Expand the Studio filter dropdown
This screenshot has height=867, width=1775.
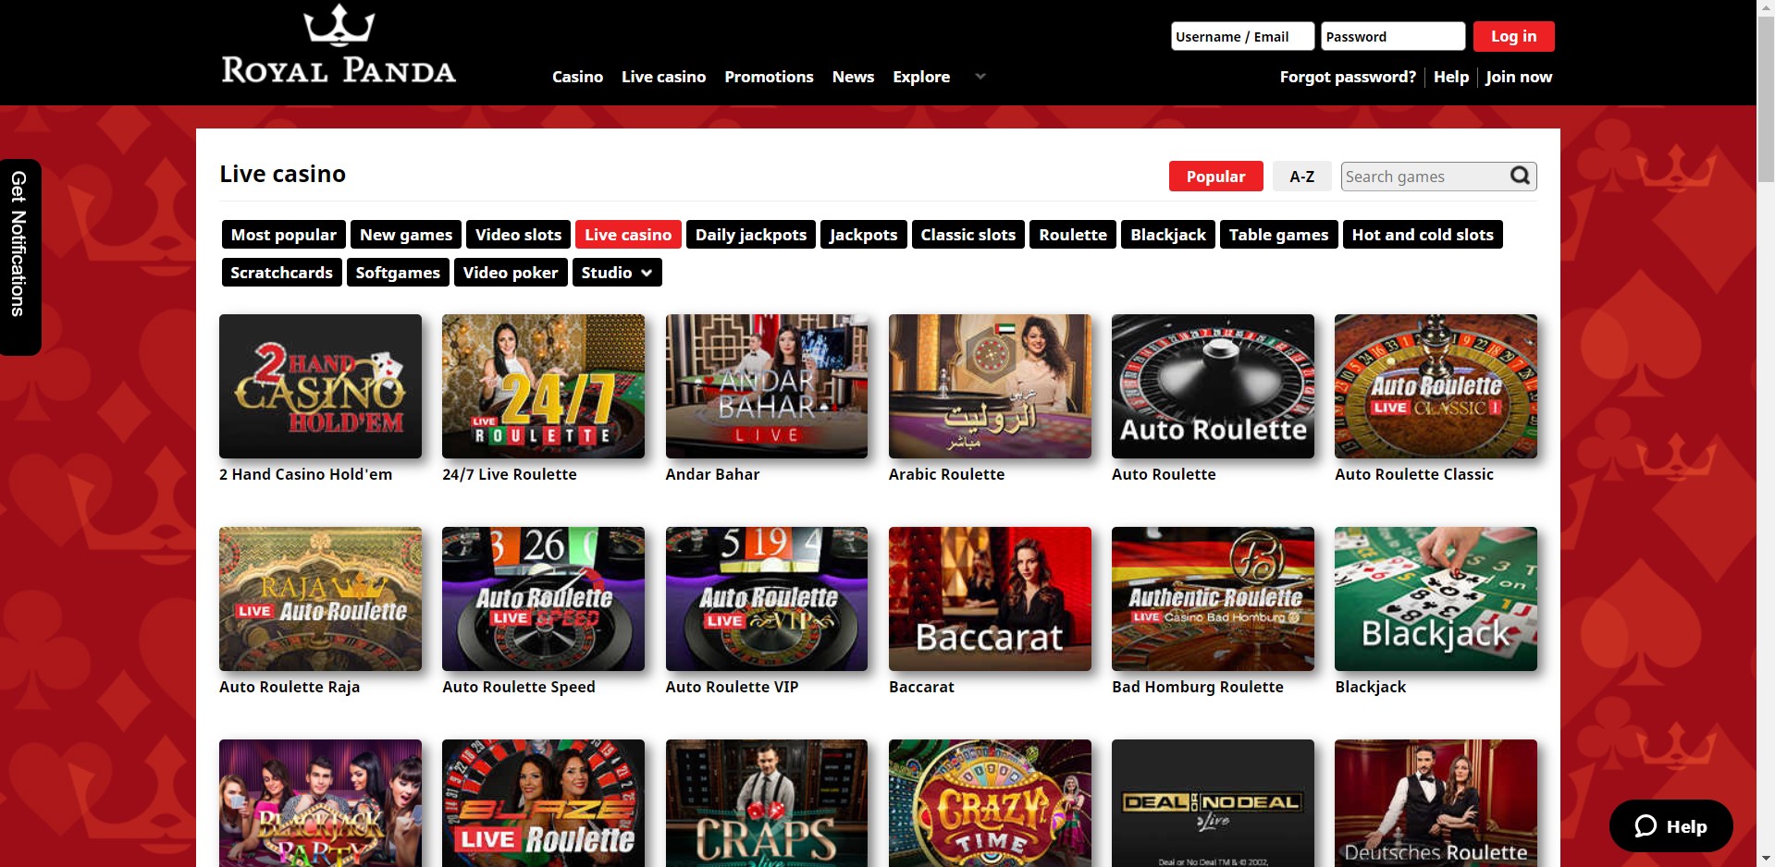(x=617, y=273)
